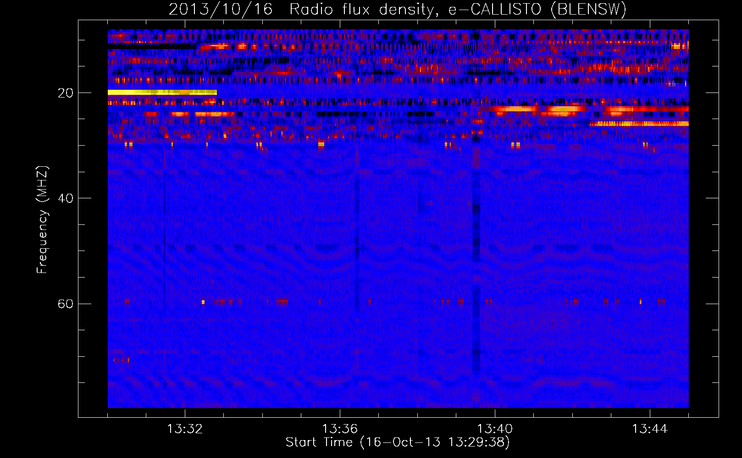Click the bright yellow emission band at 20 MHz

click(162, 92)
